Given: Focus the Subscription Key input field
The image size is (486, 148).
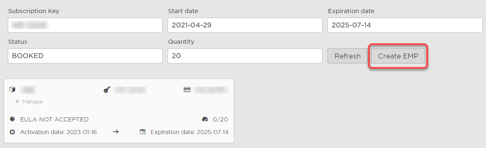Looking at the screenshot, I should [x=85, y=25].
